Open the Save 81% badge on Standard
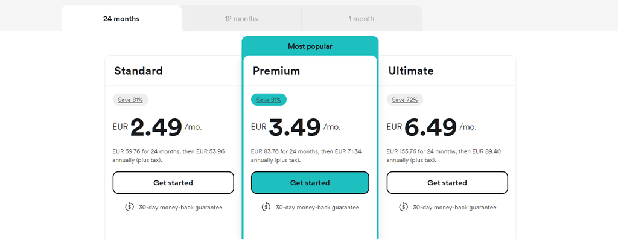The image size is (618, 239). pos(130,100)
